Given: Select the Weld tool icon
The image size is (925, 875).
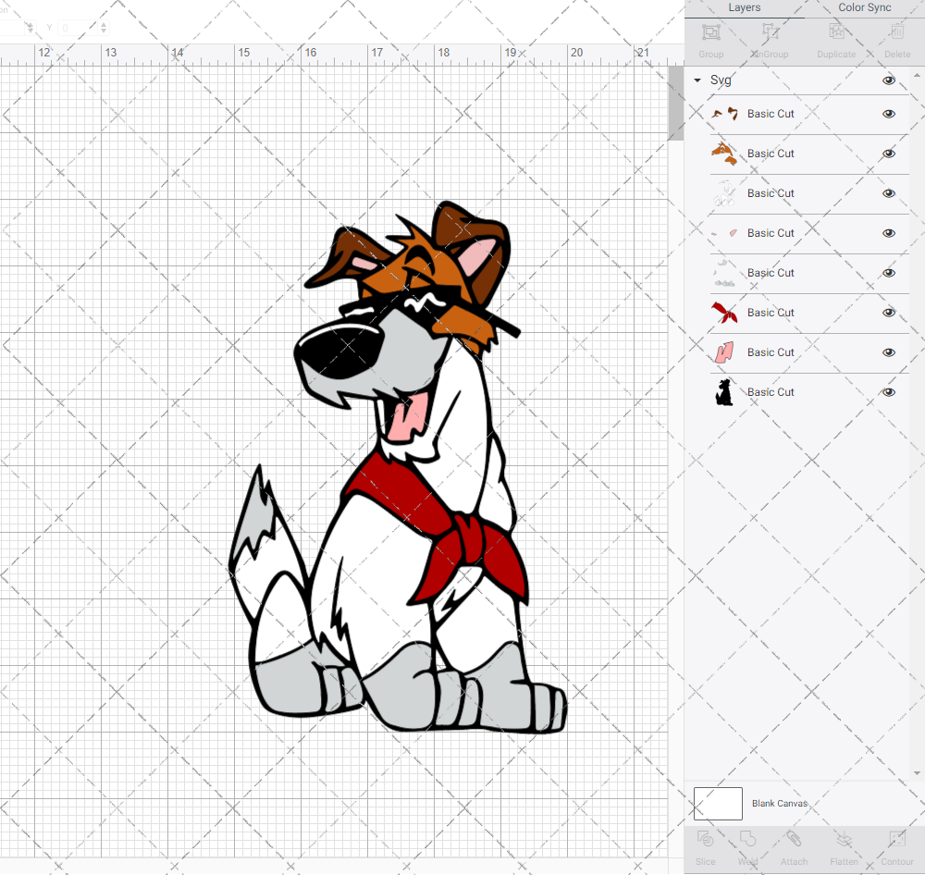Looking at the screenshot, I should pos(747,839).
